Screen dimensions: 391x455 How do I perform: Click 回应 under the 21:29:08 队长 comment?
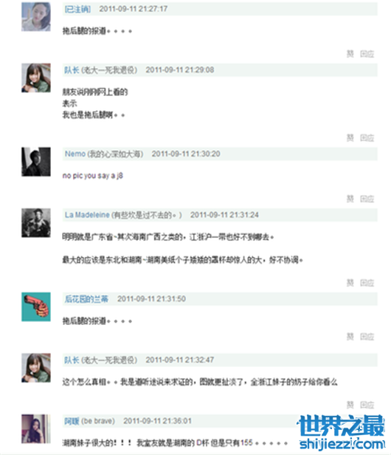pos(367,138)
